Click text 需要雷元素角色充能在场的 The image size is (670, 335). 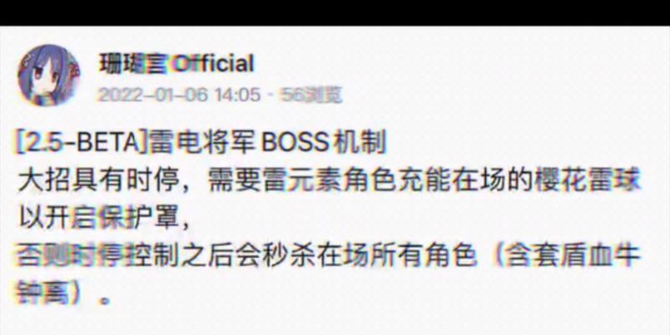(368, 183)
